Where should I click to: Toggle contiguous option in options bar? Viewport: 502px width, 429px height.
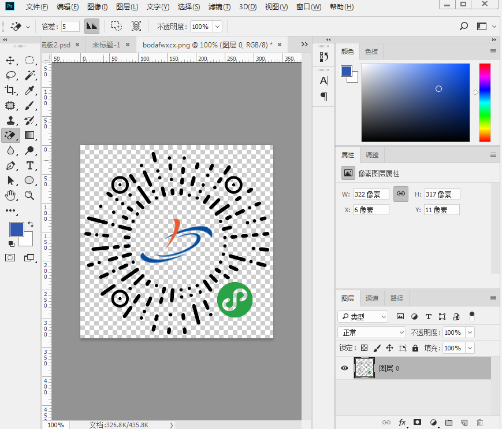click(117, 26)
